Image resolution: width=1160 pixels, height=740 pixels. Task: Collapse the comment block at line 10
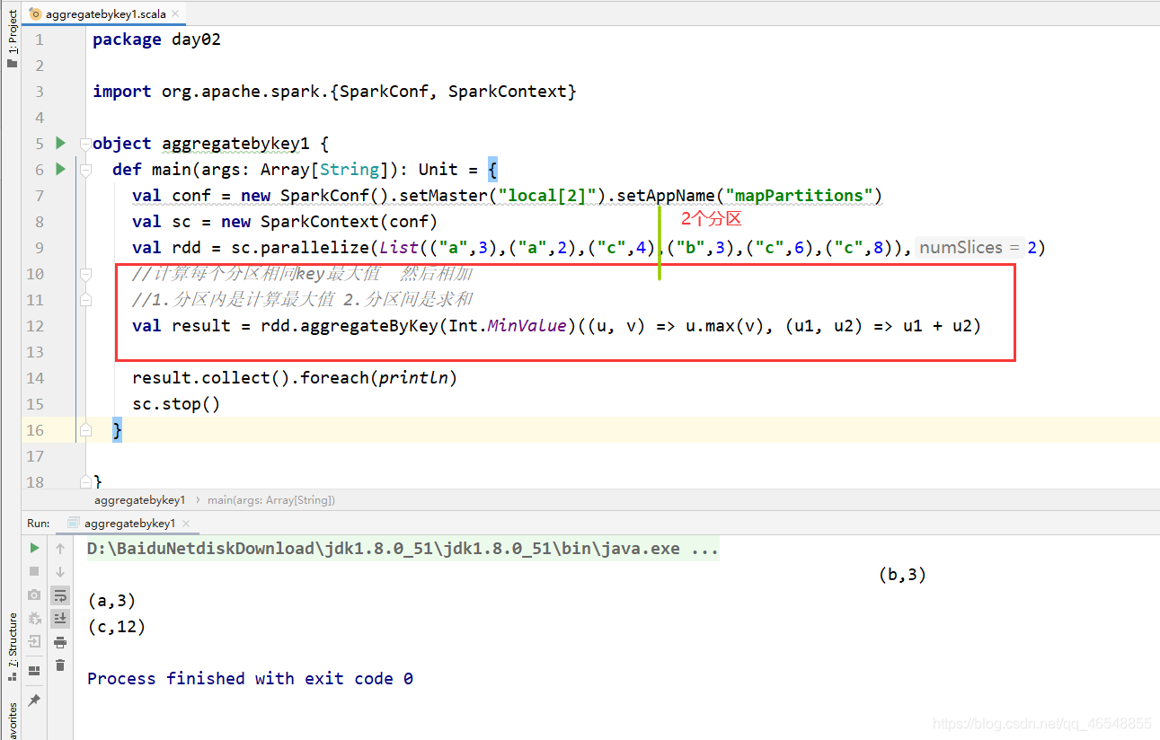[85, 274]
